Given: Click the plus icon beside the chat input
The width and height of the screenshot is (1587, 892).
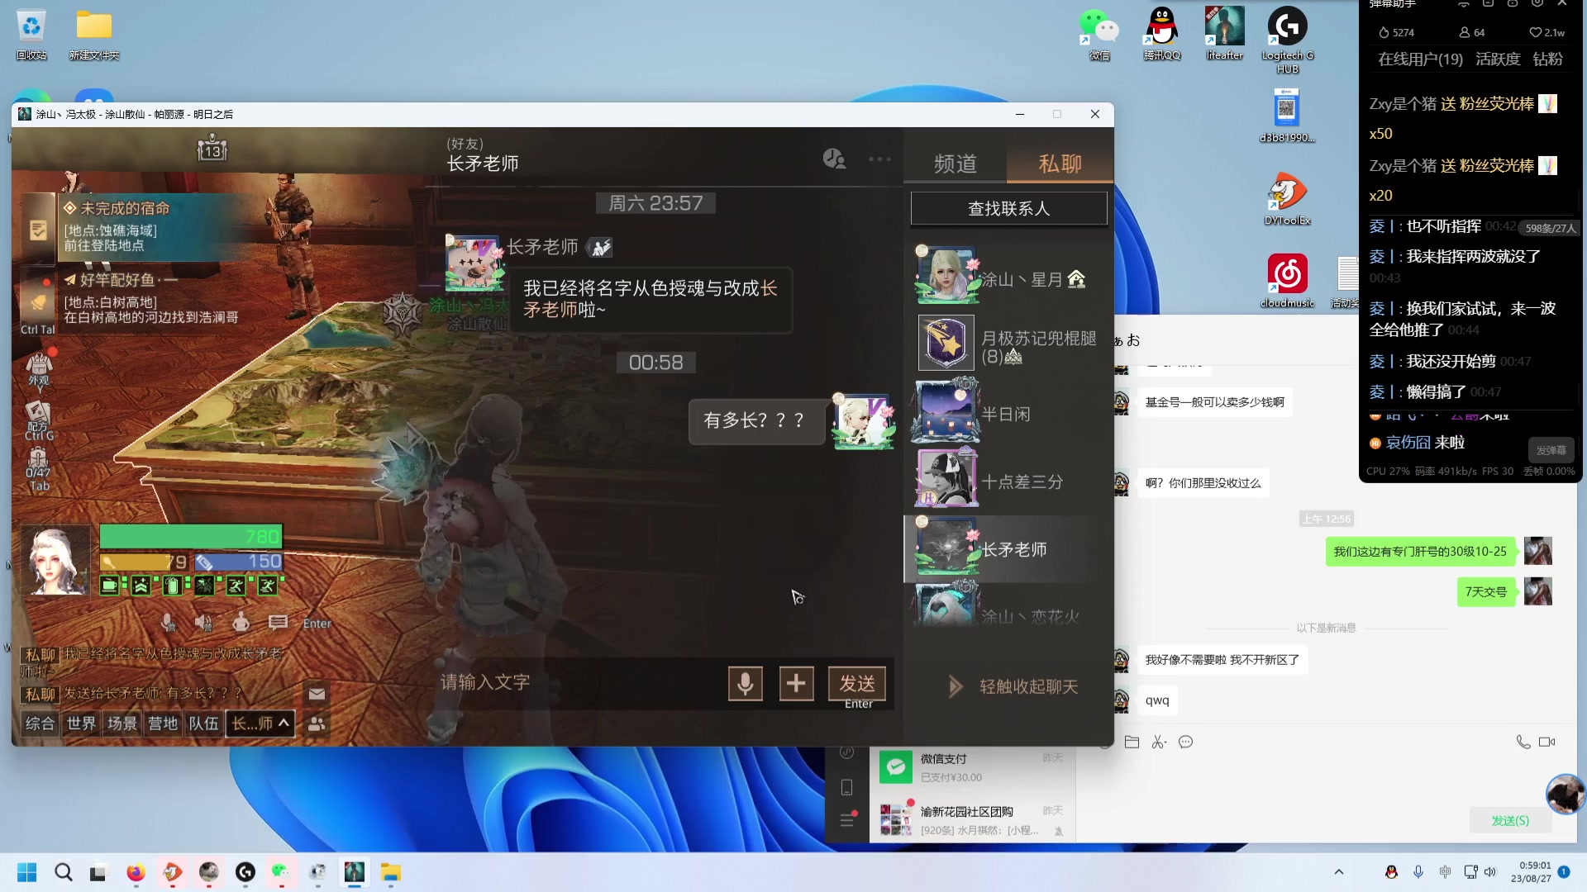Looking at the screenshot, I should 796,683.
